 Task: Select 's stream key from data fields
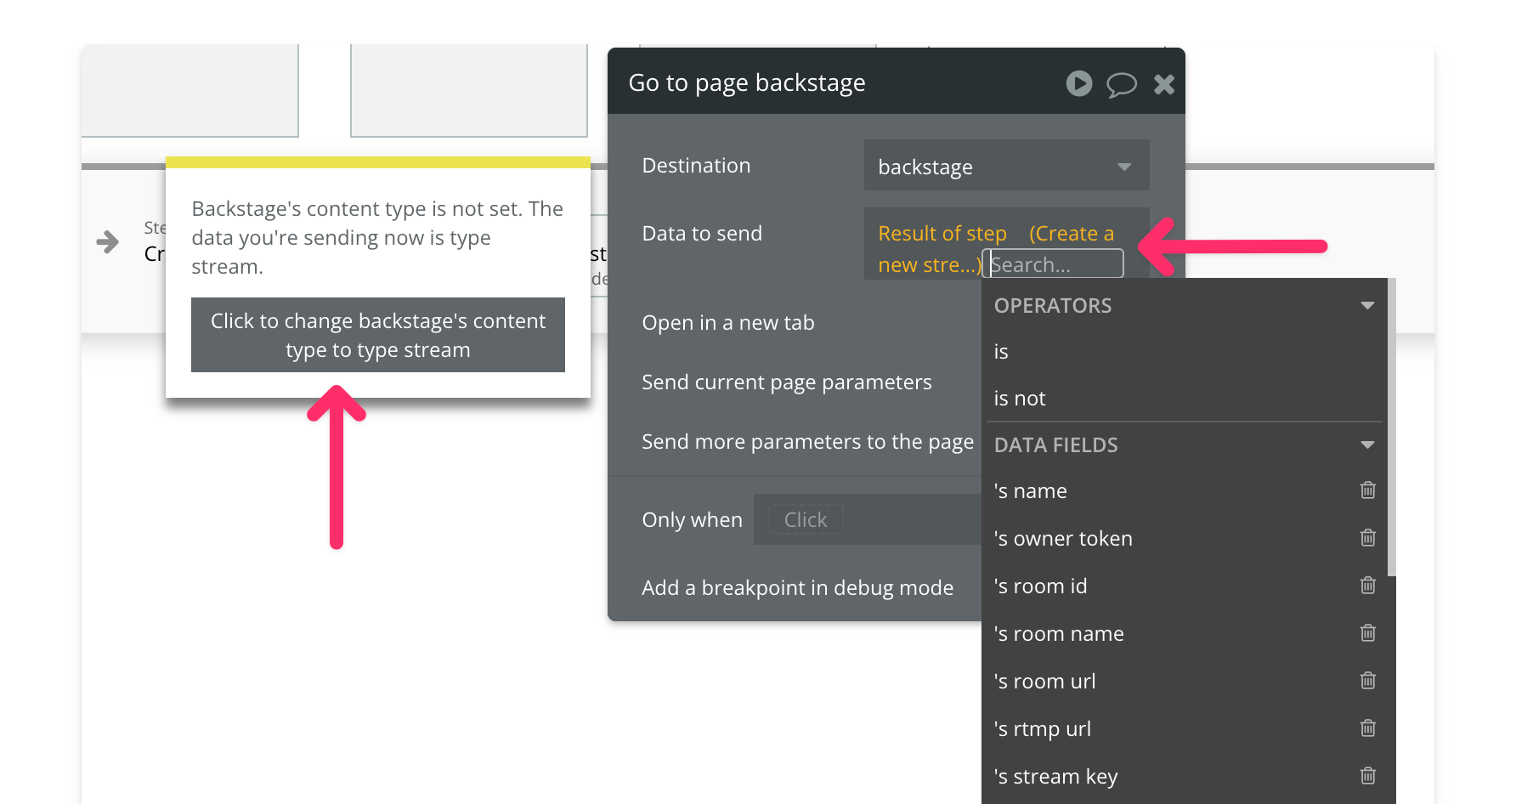point(1055,777)
